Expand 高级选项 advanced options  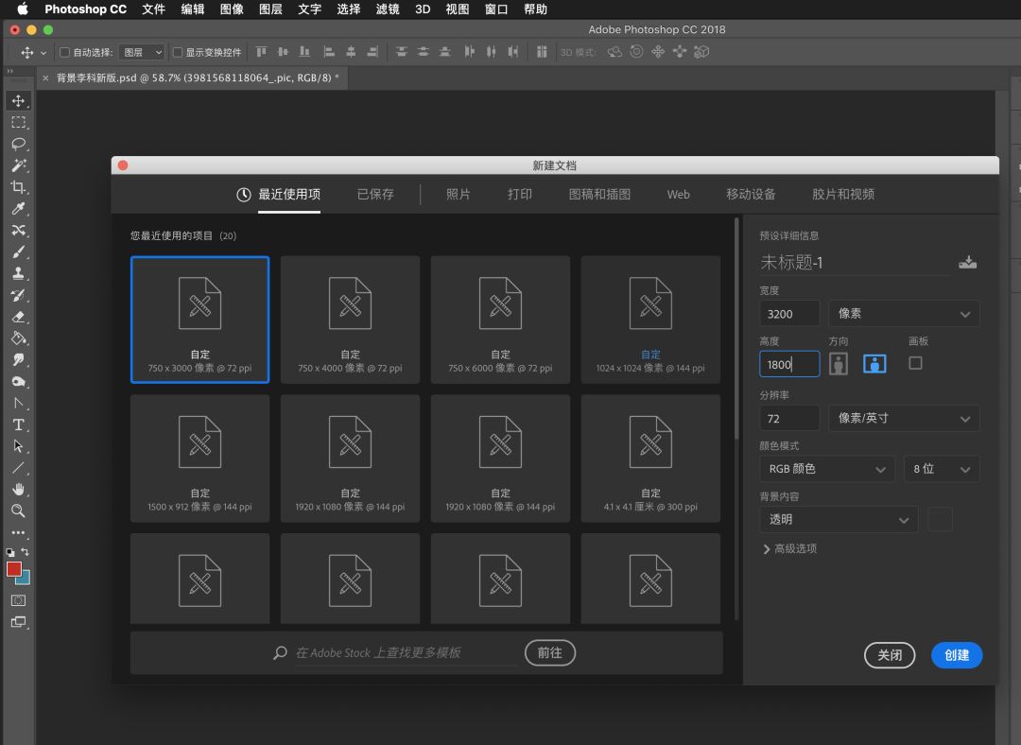(789, 548)
